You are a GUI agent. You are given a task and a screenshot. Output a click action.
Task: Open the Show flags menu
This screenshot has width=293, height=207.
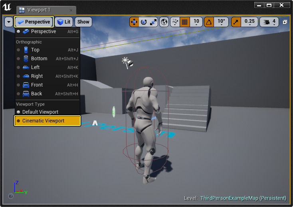[83, 22]
